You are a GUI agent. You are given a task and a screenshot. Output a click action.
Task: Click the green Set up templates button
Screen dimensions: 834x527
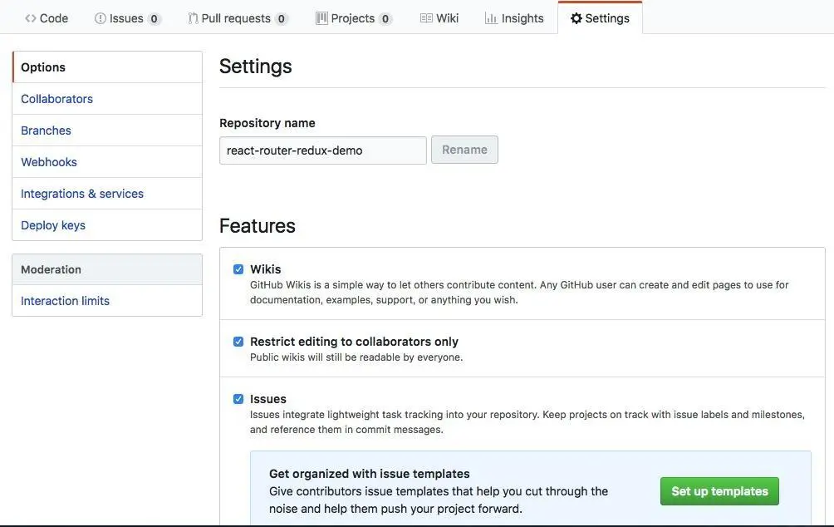719,491
